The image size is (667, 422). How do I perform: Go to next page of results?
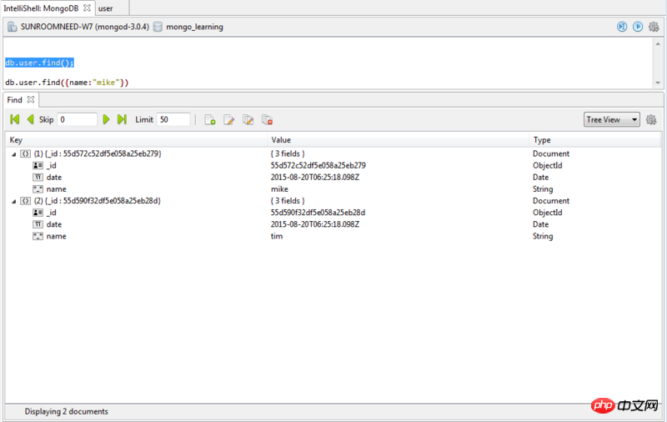pyautogui.click(x=106, y=119)
